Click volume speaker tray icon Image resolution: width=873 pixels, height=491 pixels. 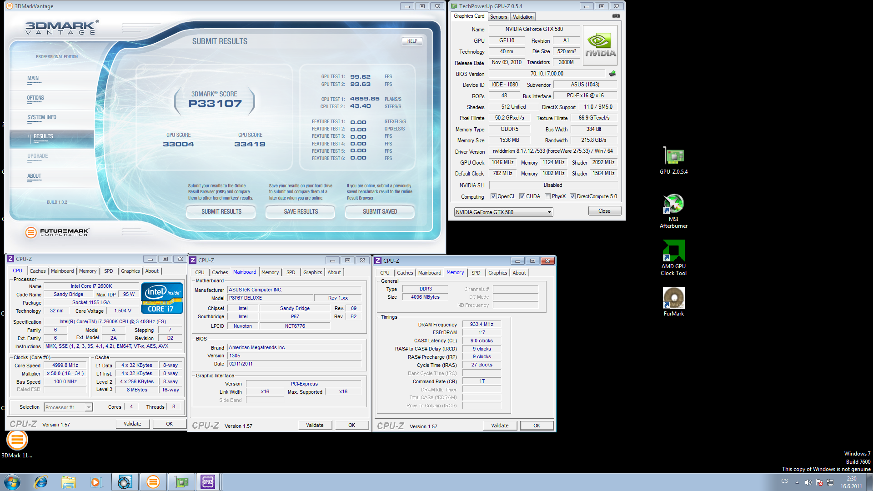[808, 482]
